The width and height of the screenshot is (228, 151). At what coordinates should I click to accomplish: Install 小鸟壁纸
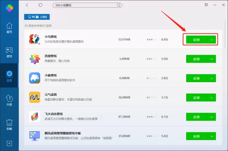tap(196, 40)
